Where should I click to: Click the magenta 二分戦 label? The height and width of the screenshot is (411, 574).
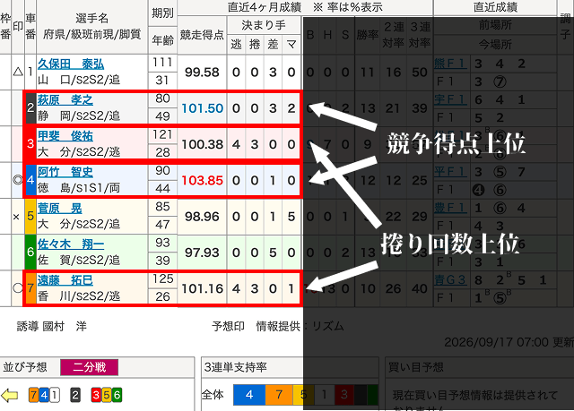[x=90, y=367]
